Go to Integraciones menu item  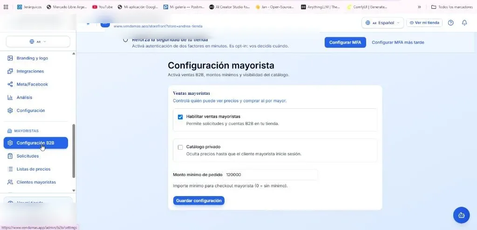coord(36,71)
